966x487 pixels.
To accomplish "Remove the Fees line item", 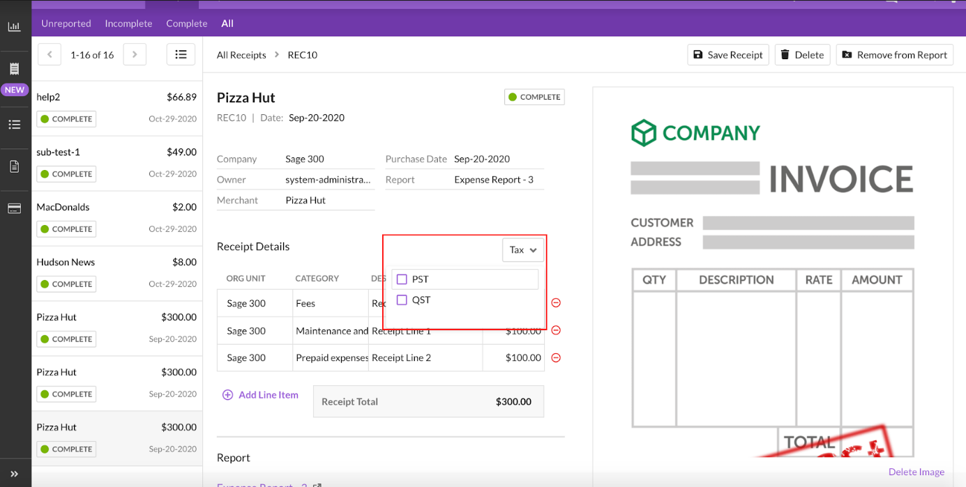I will click(556, 303).
